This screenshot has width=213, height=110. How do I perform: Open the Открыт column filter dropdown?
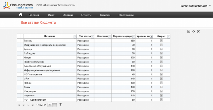[169, 37]
